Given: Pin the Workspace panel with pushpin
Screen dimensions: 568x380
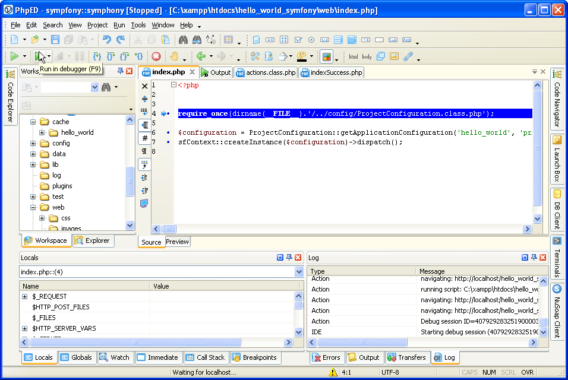Looking at the screenshot, I should pos(121,71).
